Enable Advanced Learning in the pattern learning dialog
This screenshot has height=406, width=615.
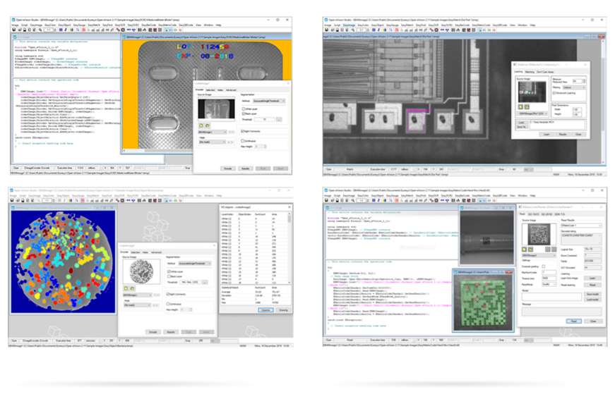554,93
